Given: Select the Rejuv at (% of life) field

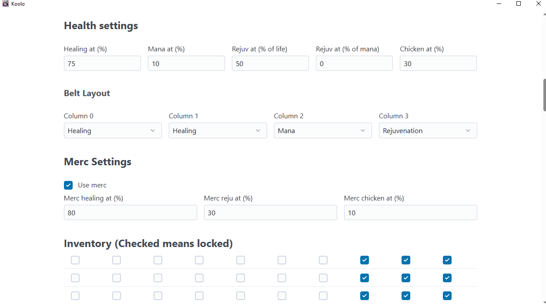Looking at the screenshot, I should [270, 63].
